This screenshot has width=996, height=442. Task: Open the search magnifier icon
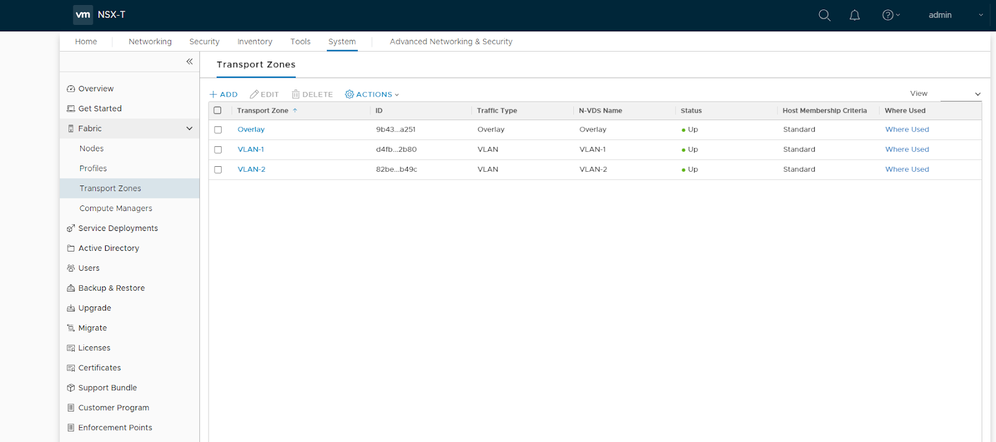click(x=824, y=15)
